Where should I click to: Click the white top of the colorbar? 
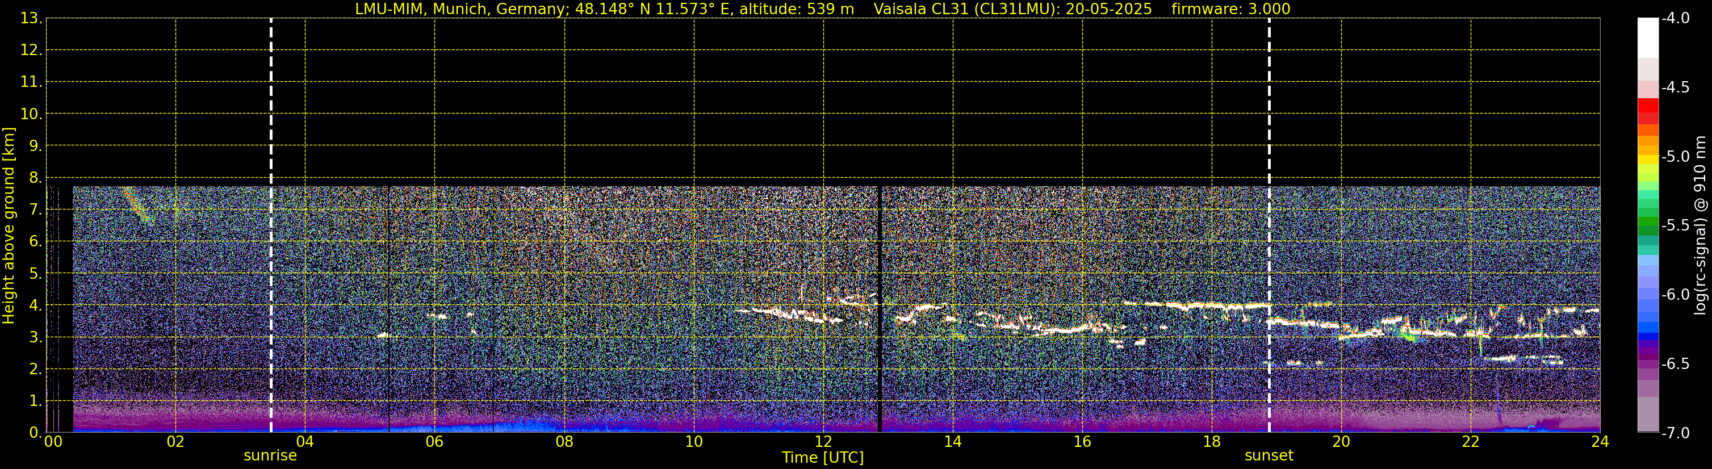(1647, 36)
